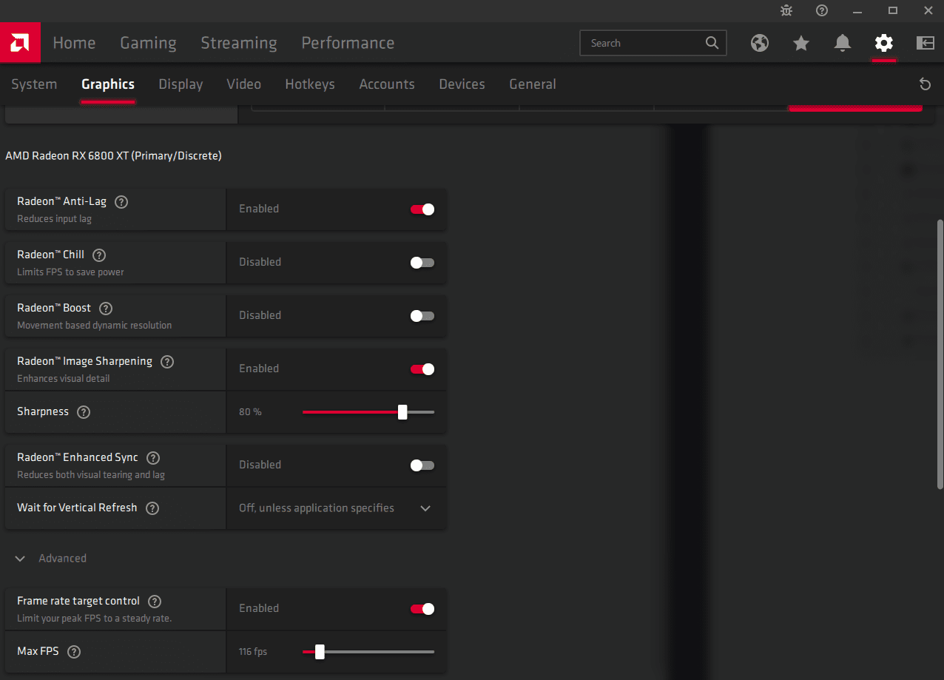Click 'Limits FPS to save power' text

[x=71, y=272]
